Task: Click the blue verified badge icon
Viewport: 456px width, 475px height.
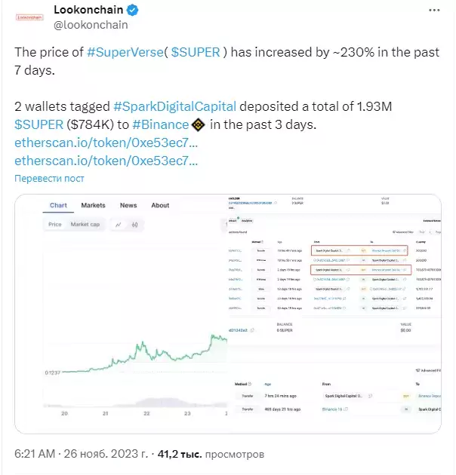Action: (133, 10)
